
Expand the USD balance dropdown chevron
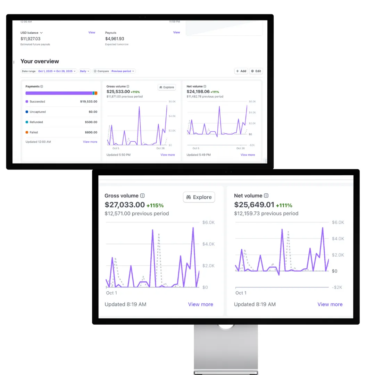[41, 33]
